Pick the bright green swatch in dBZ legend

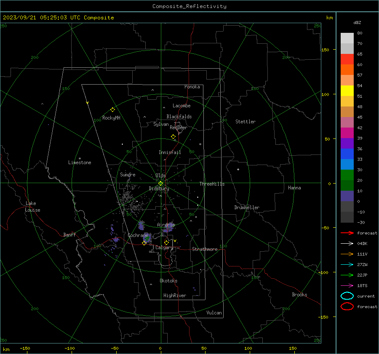pos(347,175)
